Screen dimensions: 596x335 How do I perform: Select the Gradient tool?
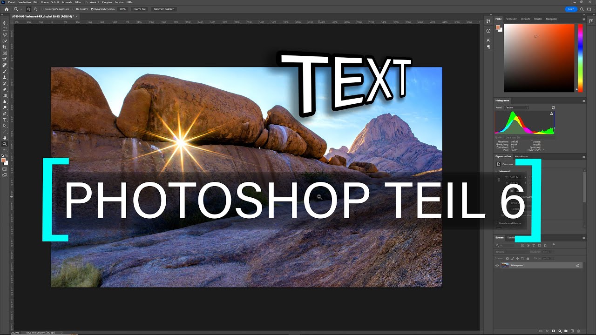pos(5,95)
